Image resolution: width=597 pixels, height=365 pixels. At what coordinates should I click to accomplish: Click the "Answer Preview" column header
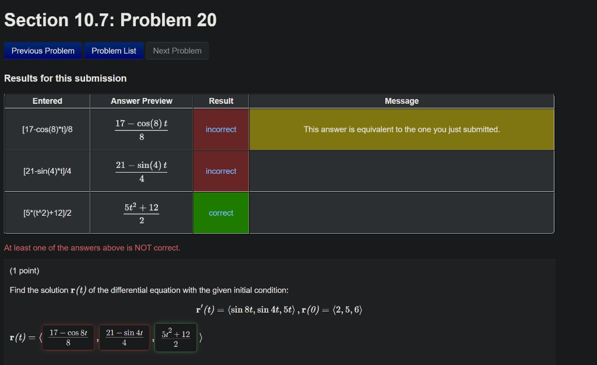point(141,101)
